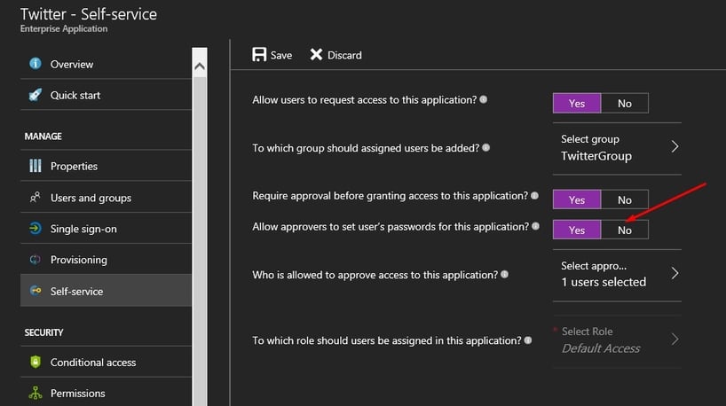
Task: Click the Permissions tree icon
Action: (36, 393)
